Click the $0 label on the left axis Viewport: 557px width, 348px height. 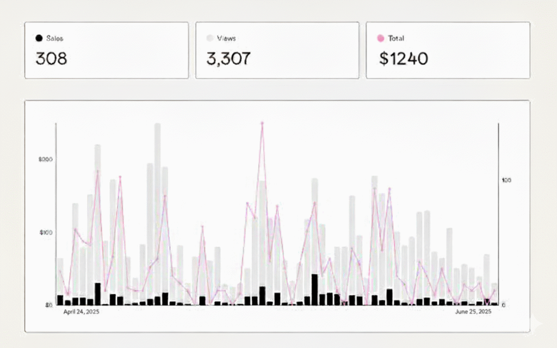coord(48,305)
